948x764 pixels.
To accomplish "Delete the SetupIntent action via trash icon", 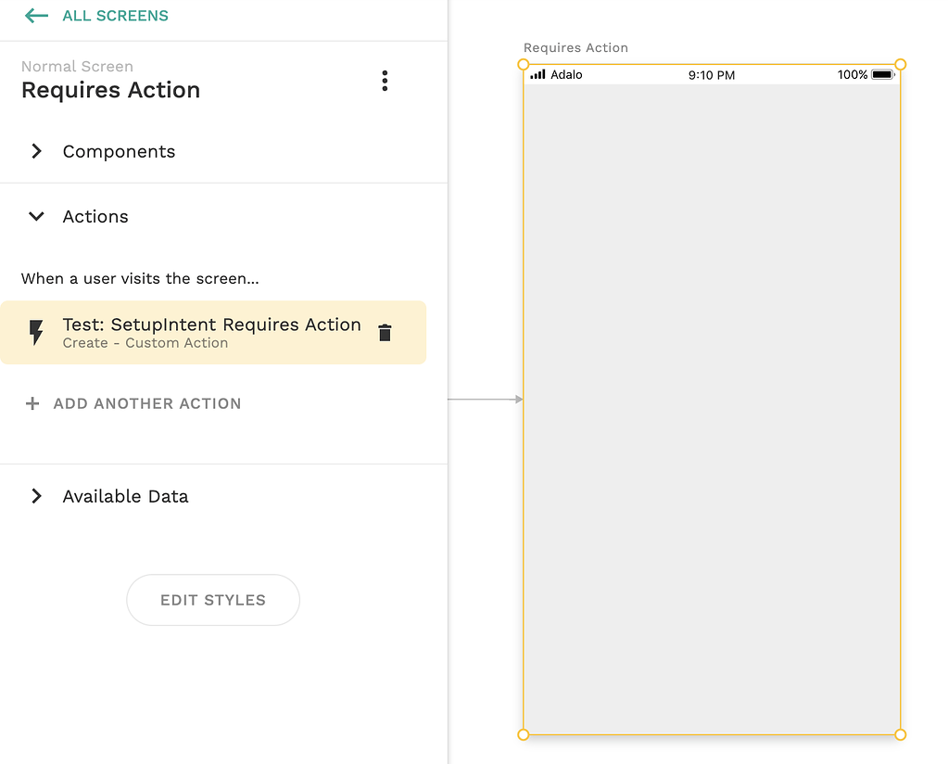I will 385,332.
